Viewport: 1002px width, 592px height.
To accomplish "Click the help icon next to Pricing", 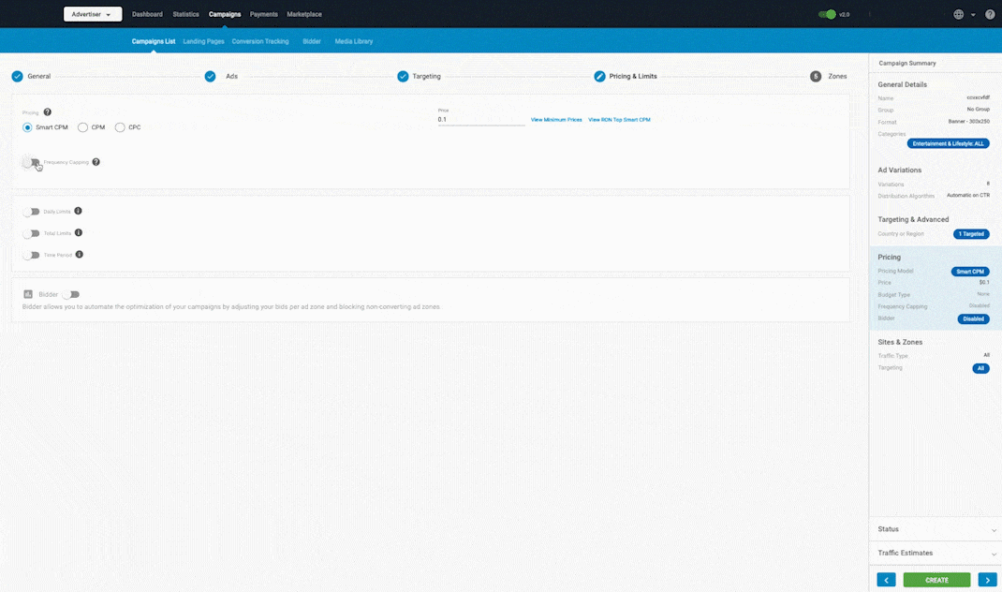I will tap(48, 112).
